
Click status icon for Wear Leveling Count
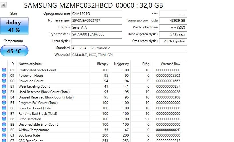click(x=4, y=86)
